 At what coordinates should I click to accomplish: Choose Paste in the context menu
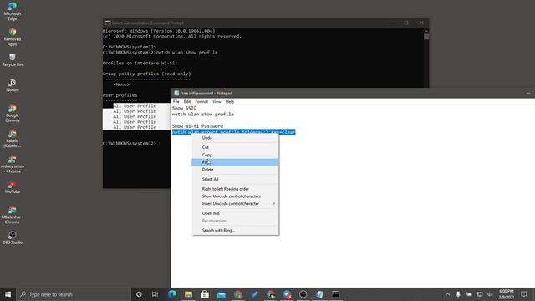click(235, 162)
